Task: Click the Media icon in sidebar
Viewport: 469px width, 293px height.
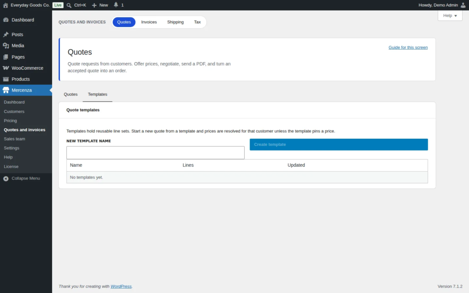Action: tap(5, 45)
